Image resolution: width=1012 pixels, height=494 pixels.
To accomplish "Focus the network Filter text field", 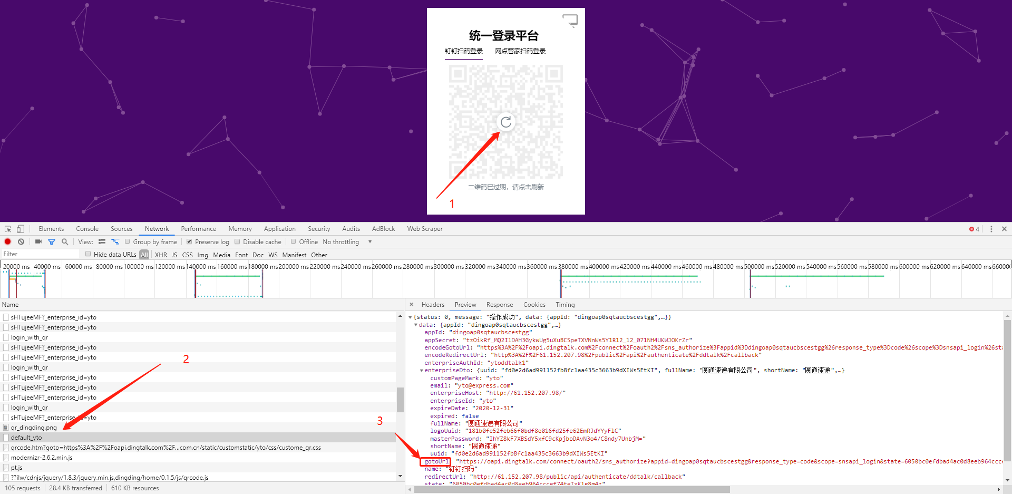I will [x=40, y=254].
